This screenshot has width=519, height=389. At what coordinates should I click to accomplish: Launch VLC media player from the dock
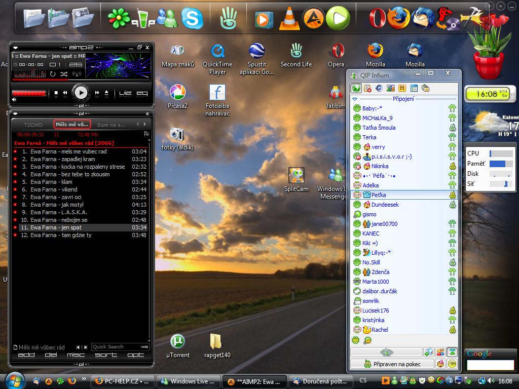tap(289, 19)
